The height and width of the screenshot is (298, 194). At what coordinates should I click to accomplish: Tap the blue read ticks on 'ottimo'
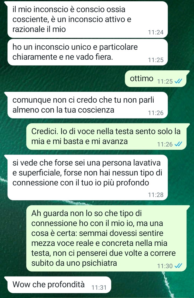coord(178,81)
